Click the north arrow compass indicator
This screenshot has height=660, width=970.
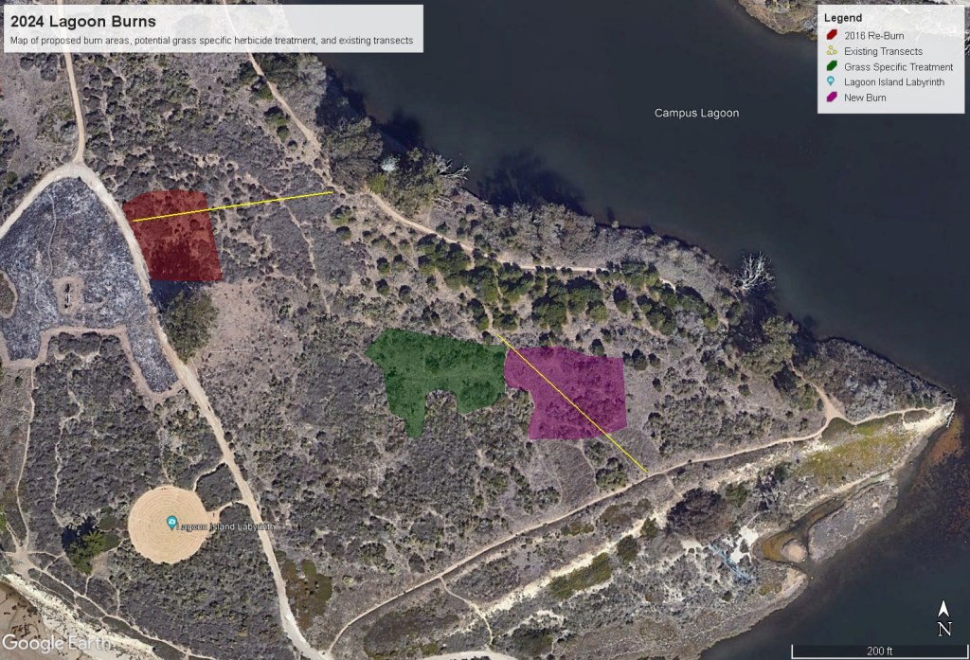(943, 619)
